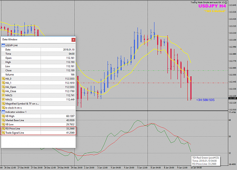
Task: Select the VB High value 68.1387
Action: 70,116
